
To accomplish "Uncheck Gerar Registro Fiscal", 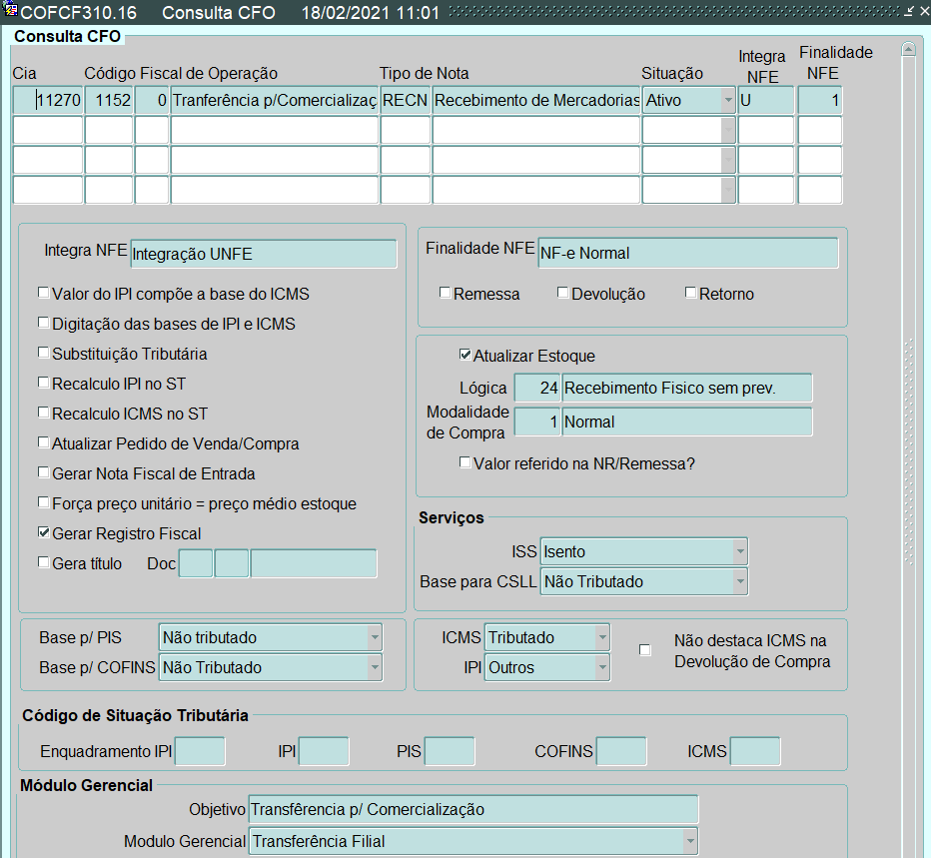I will 43,532.
